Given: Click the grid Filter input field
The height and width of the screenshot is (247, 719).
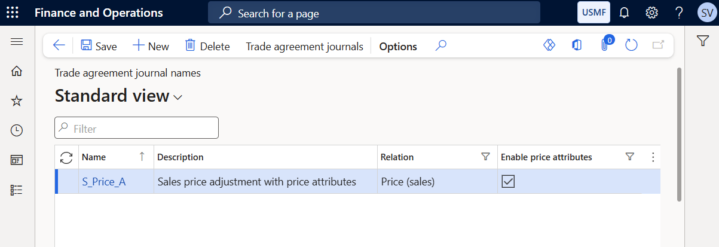Looking at the screenshot, I should tap(136, 128).
